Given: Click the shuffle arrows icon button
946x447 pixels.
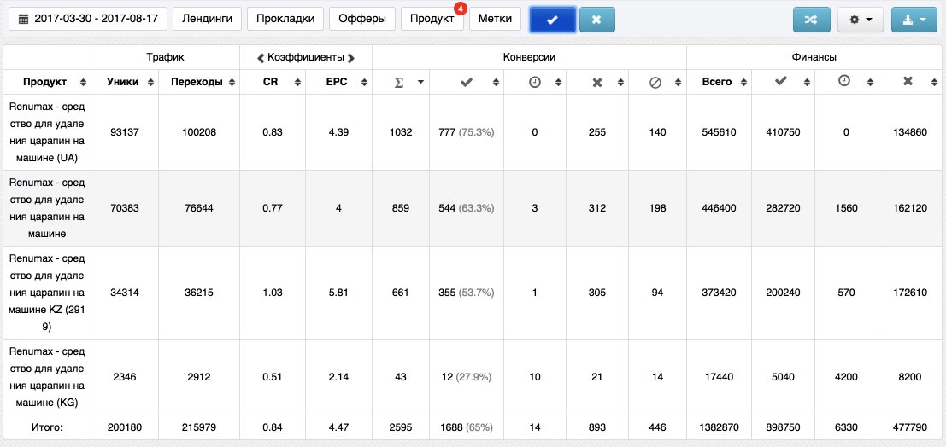Looking at the screenshot, I should click(812, 20).
